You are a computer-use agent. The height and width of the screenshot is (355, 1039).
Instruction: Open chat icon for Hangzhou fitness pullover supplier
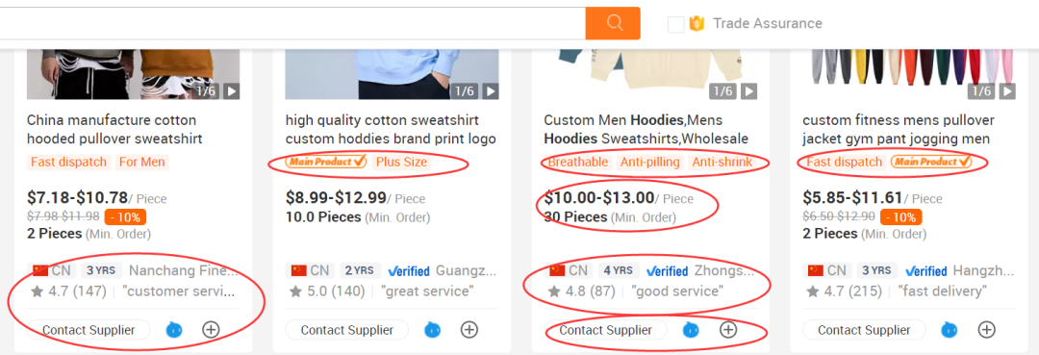(x=949, y=329)
